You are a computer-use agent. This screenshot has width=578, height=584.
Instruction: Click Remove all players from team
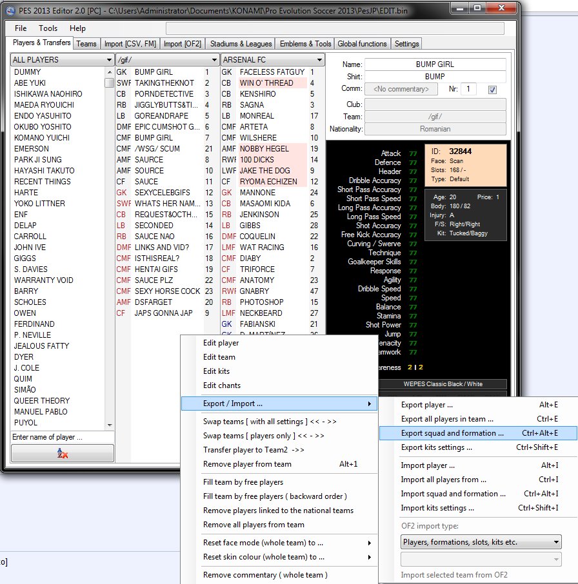coord(279,525)
